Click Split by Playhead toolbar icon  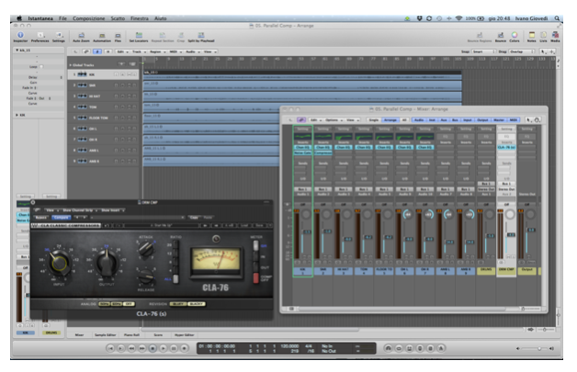coord(201,35)
